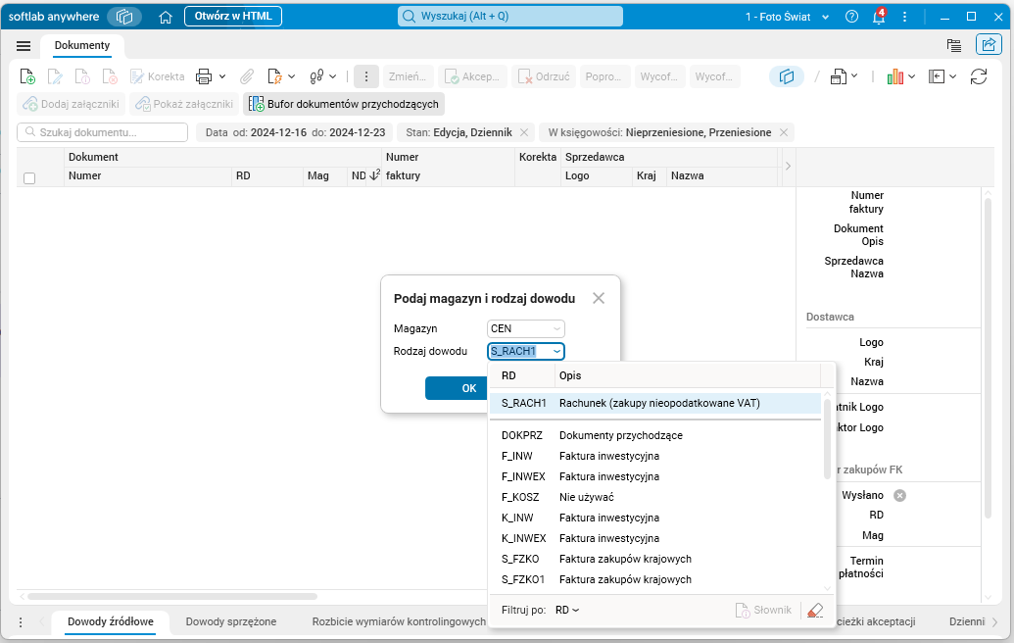Screen dimensions: 1014x643
Task: Click the share export icon
Action: tap(989, 45)
